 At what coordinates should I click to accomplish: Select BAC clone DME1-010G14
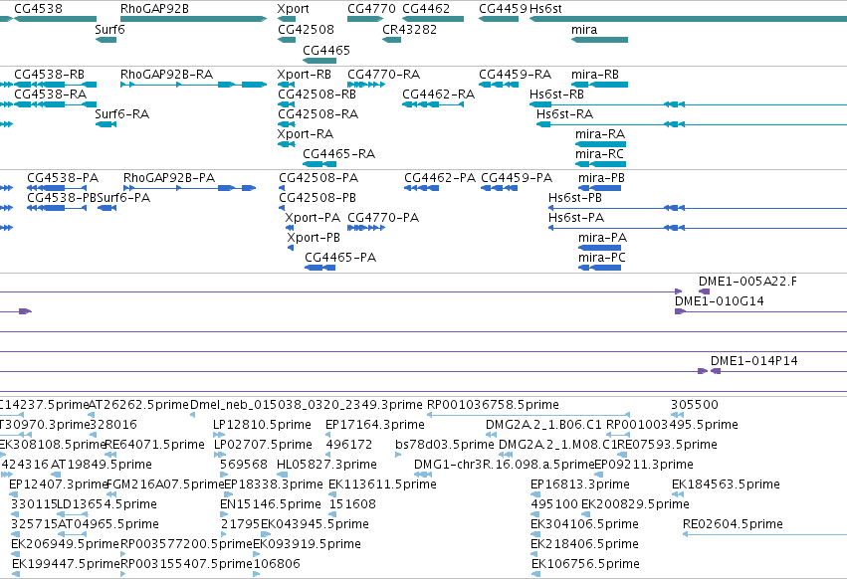(761, 311)
